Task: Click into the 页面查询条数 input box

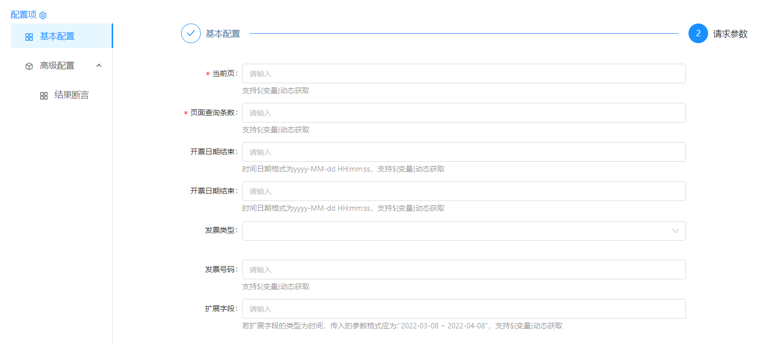Action: (463, 113)
